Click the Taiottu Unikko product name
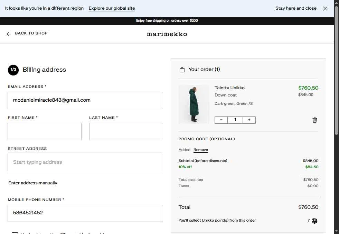Viewport: 339px width, 234px height. coord(229,88)
